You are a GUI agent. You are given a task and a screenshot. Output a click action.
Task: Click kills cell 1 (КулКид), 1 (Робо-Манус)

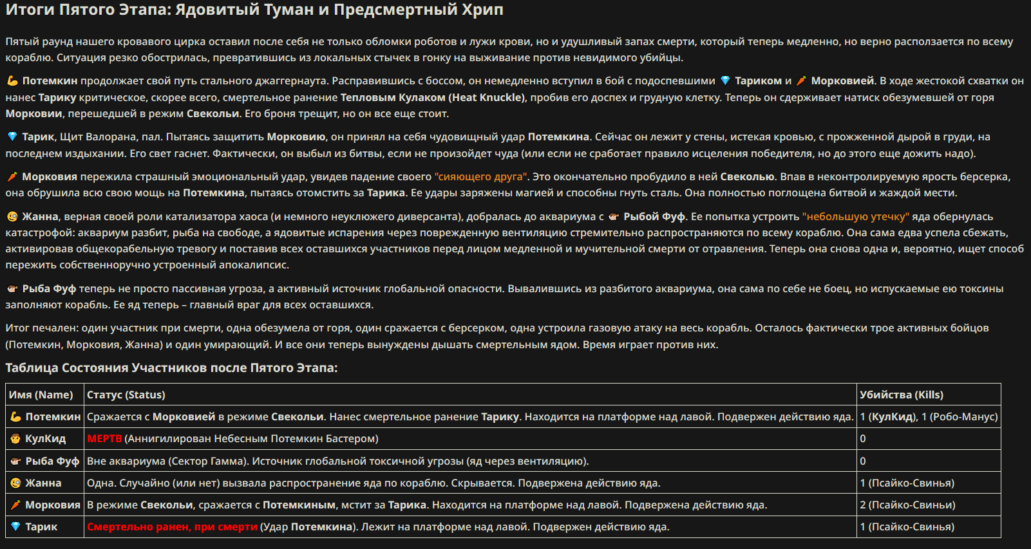(x=929, y=416)
